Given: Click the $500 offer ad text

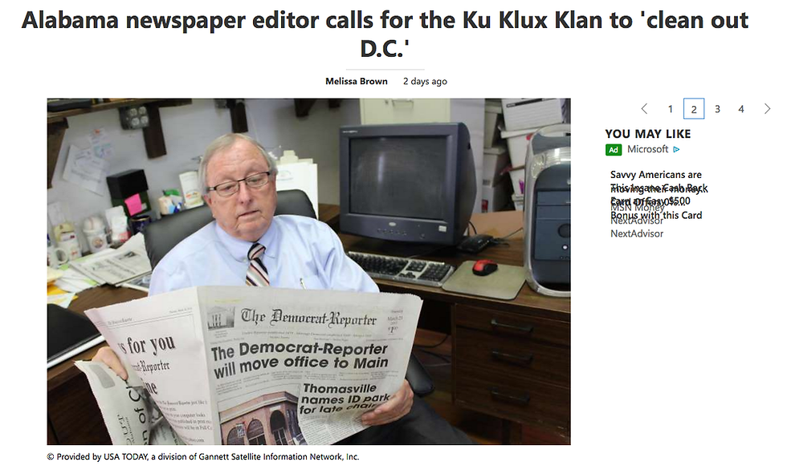Looking at the screenshot, I should pos(679,201).
